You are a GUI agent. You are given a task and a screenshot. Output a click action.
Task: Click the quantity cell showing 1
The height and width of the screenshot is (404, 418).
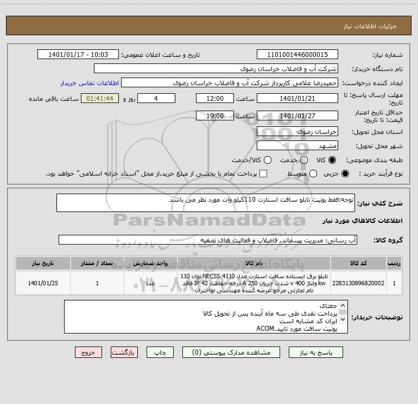tap(97, 283)
